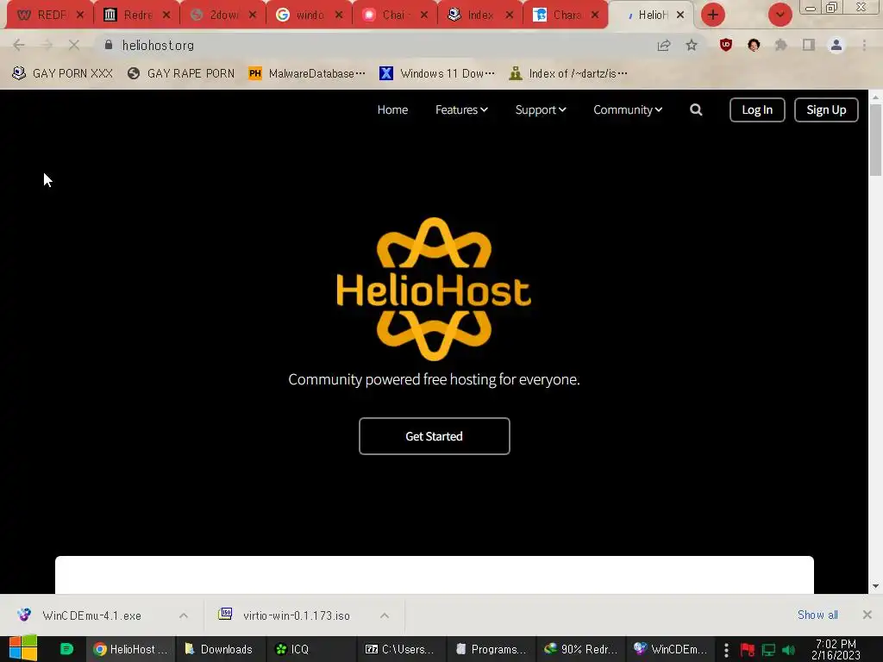The height and width of the screenshot is (662, 883).
Task: Click the red flag tray icon
Action: [x=748, y=650]
